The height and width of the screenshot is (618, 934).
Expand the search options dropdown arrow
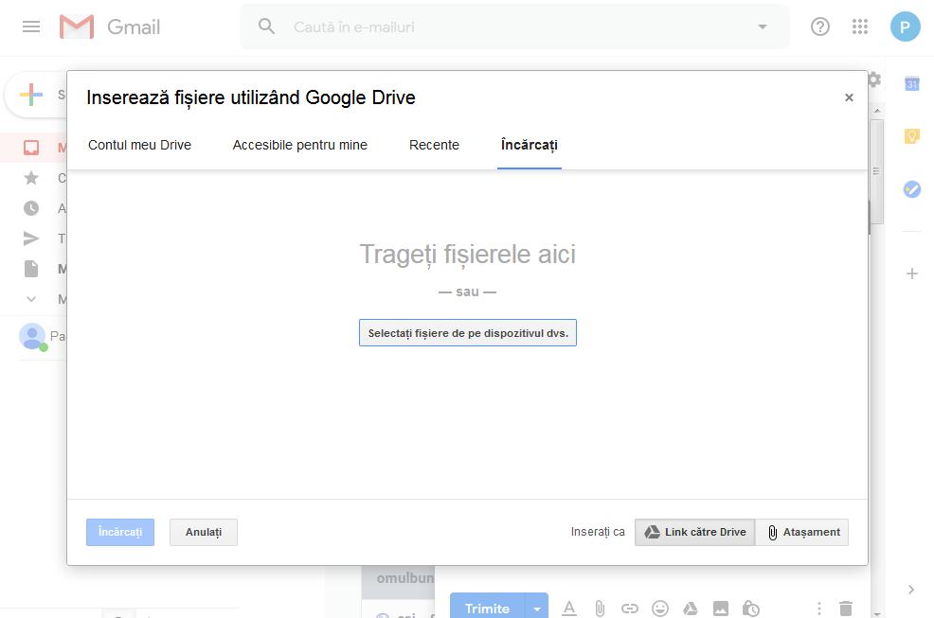point(762,26)
